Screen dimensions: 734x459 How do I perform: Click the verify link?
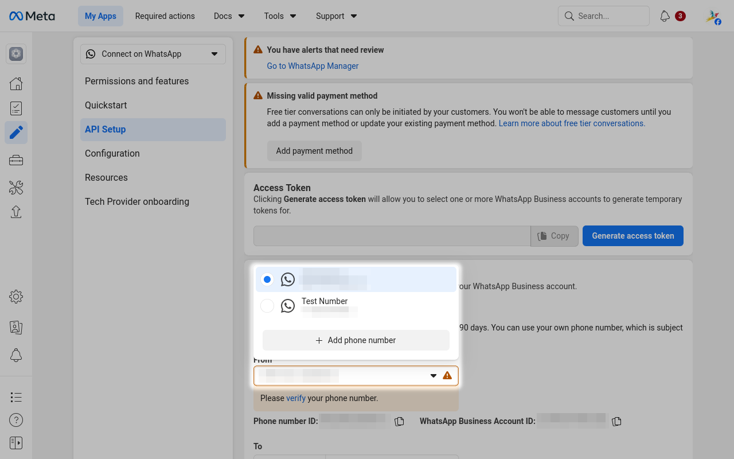(296, 398)
